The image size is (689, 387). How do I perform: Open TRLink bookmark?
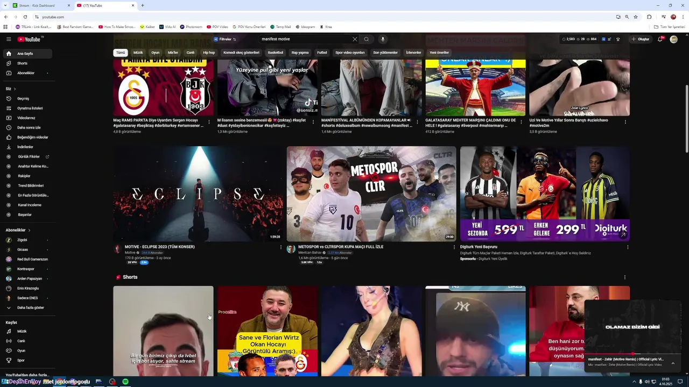(34, 27)
